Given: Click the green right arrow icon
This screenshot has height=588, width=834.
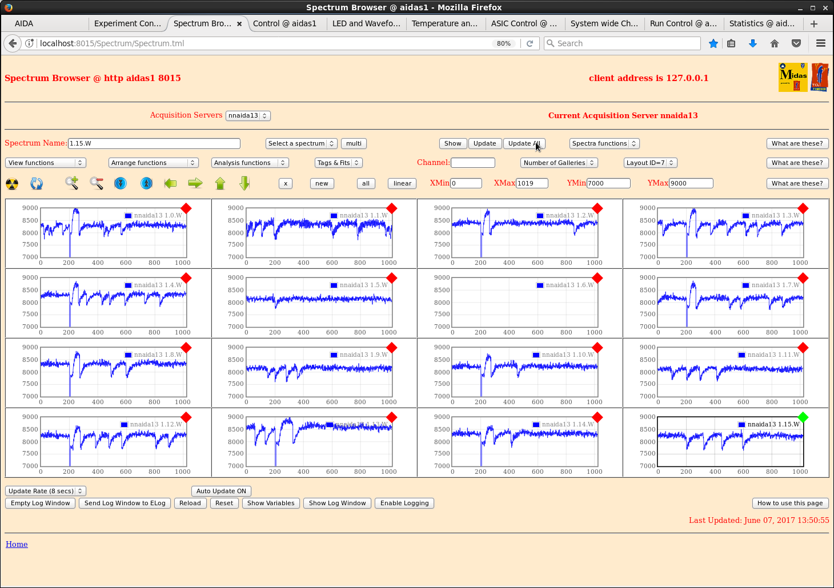Looking at the screenshot, I should tap(195, 183).
